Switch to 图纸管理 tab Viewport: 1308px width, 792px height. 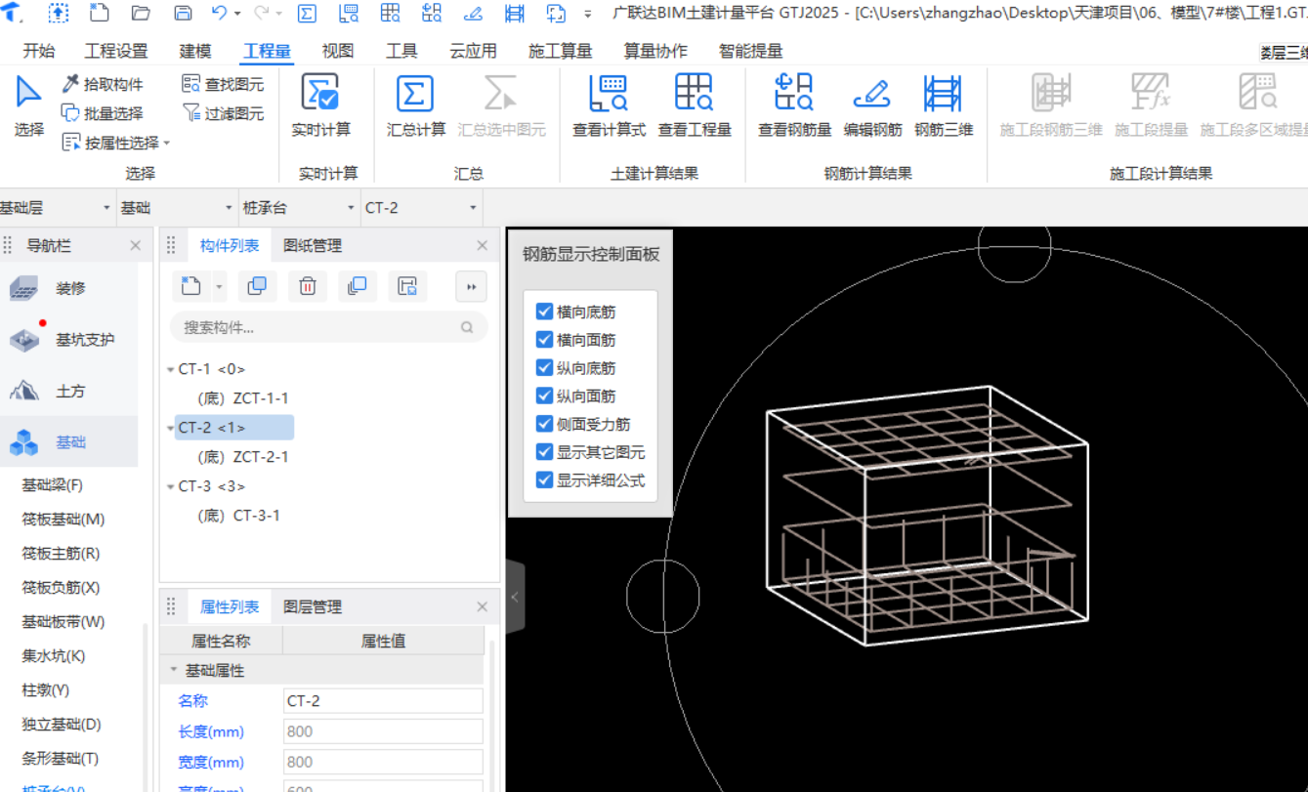pos(313,246)
